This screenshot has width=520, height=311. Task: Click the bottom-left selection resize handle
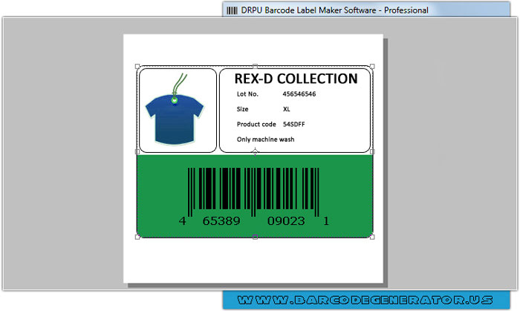click(137, 237)
